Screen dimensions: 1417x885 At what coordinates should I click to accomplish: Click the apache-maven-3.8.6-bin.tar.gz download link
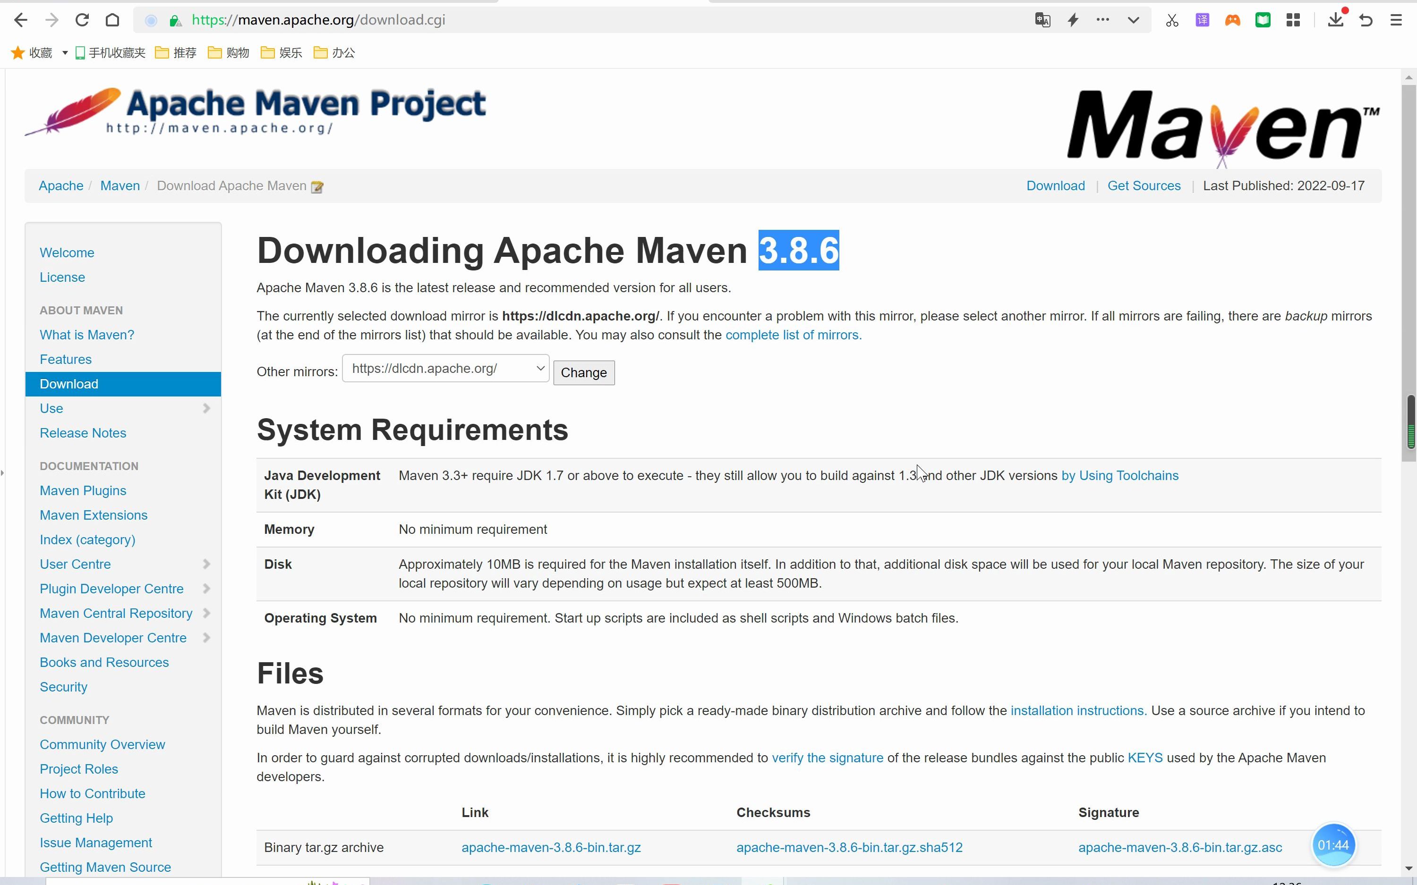pyautogui.click(x=551, y=847)
